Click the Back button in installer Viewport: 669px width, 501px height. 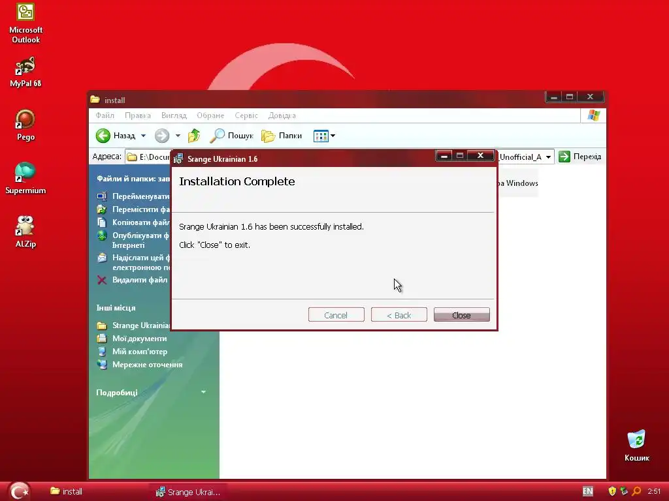pyautogui.click(x=399, y=315)
